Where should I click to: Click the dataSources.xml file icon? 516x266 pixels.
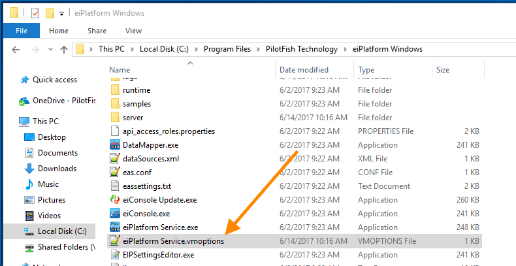click(x=115, y=159)
